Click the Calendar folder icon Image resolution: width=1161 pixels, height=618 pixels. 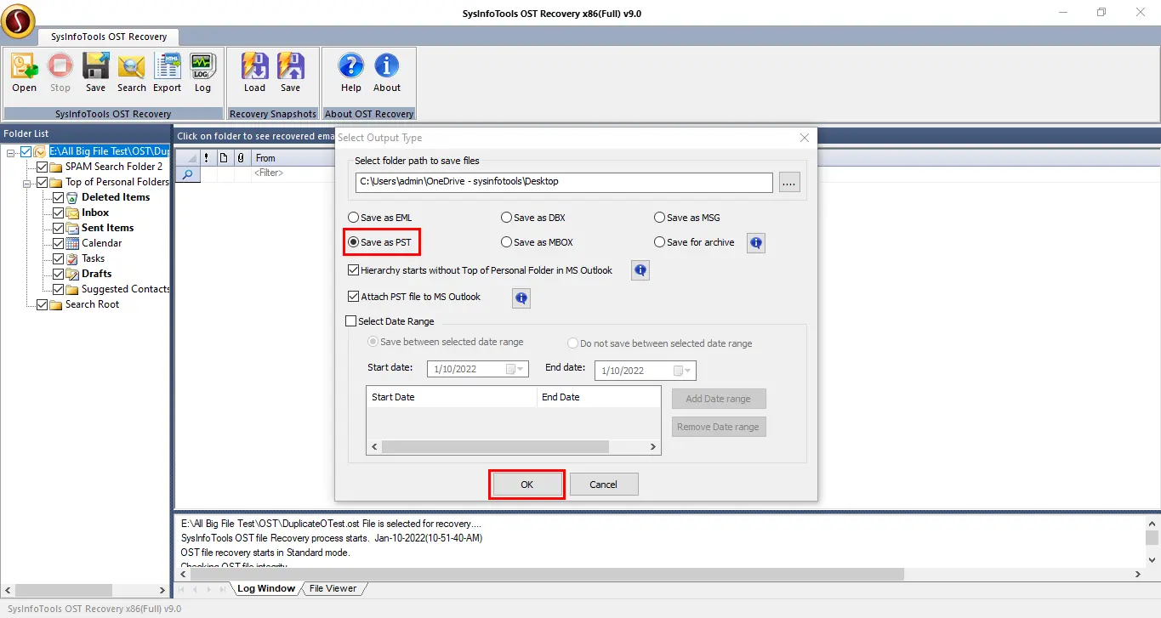click(72, 243)
